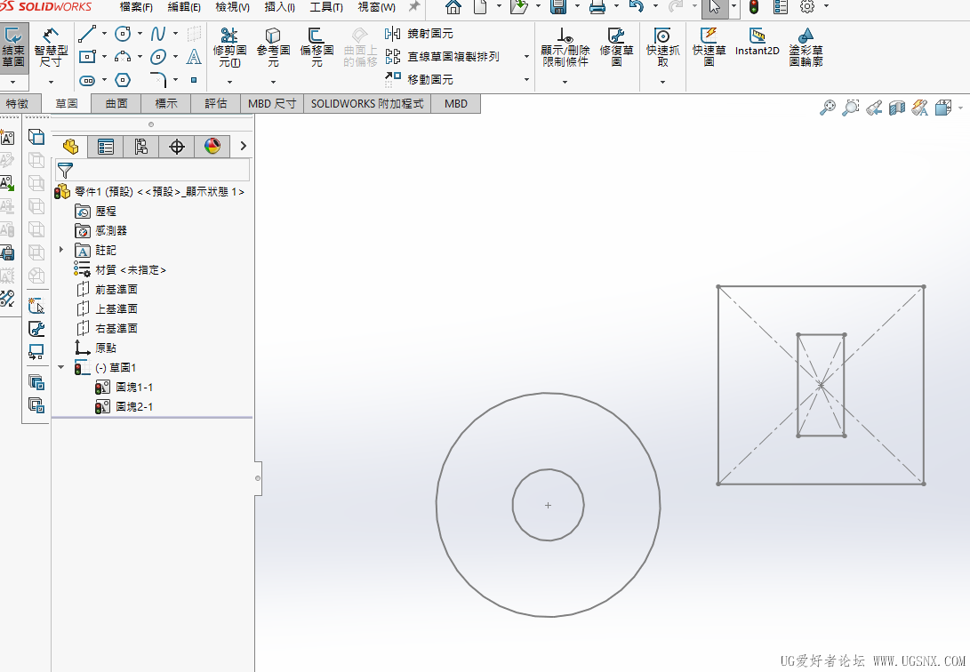Click the 偏移圖元 offset entities icon

pyautogui.click(x=317, y=46)
